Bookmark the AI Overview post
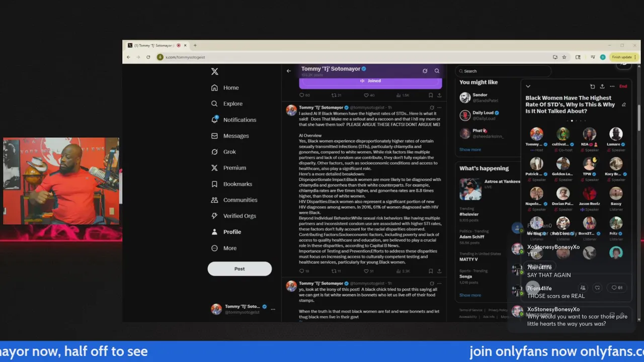The width and height of the screenshot is (644, 362). [431, 271]
